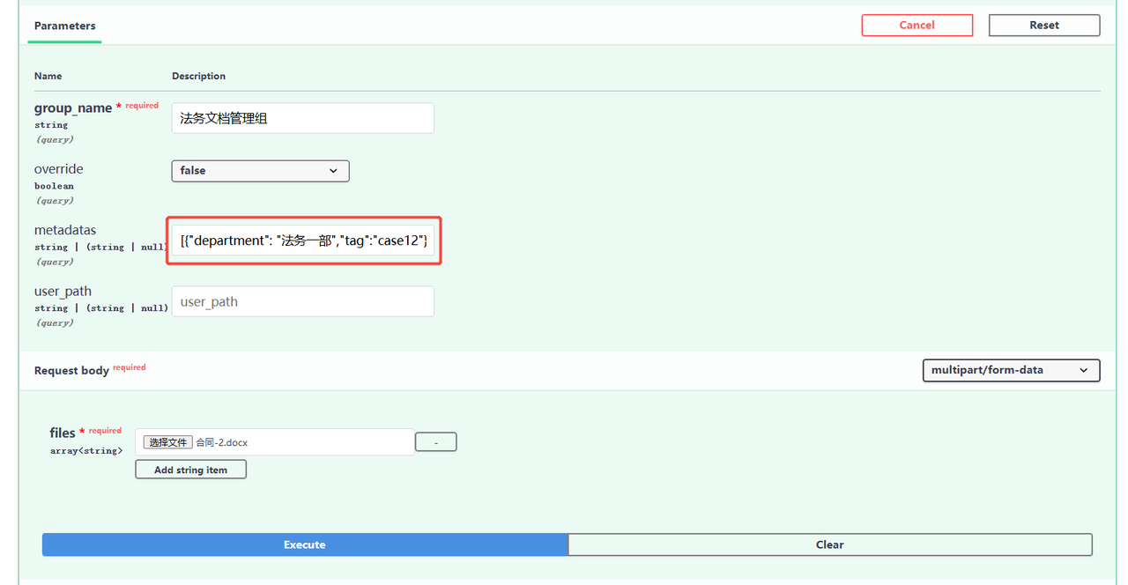The height and width of the screenshot is (585, 1128).
Task: Click the files field label
Action: point(63,433)
